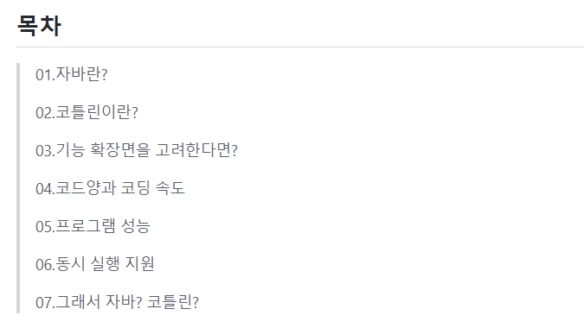This screenshot has height=328, width=584.
Task: Open the '01.자바란?' link
Action: [x=72, y=74]
